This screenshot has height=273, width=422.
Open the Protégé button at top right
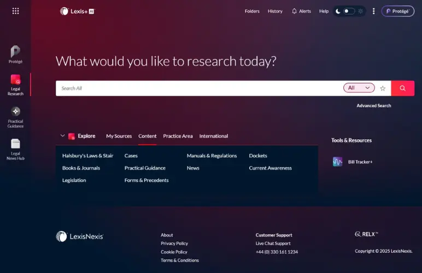397,11
